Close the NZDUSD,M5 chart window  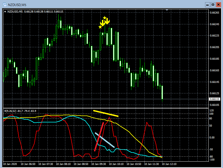pyautogui.click(x=218, y=5)
